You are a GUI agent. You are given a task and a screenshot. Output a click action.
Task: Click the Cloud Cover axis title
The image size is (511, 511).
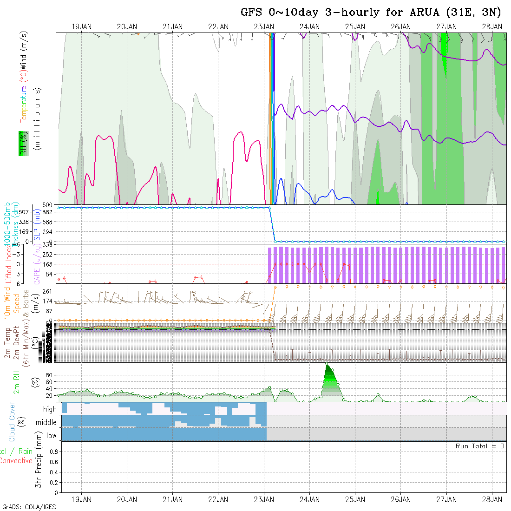point(12,422)
